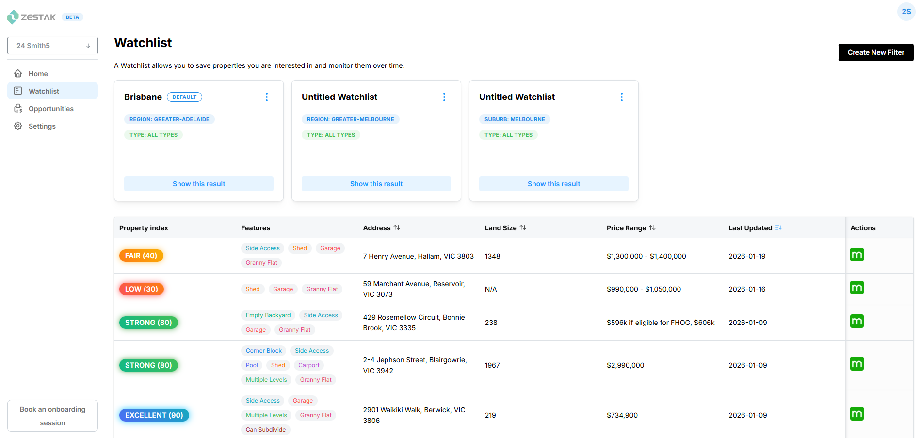Sort table by Address column
This screenshot has width=920, height=438.
click(x=397, y=227)
